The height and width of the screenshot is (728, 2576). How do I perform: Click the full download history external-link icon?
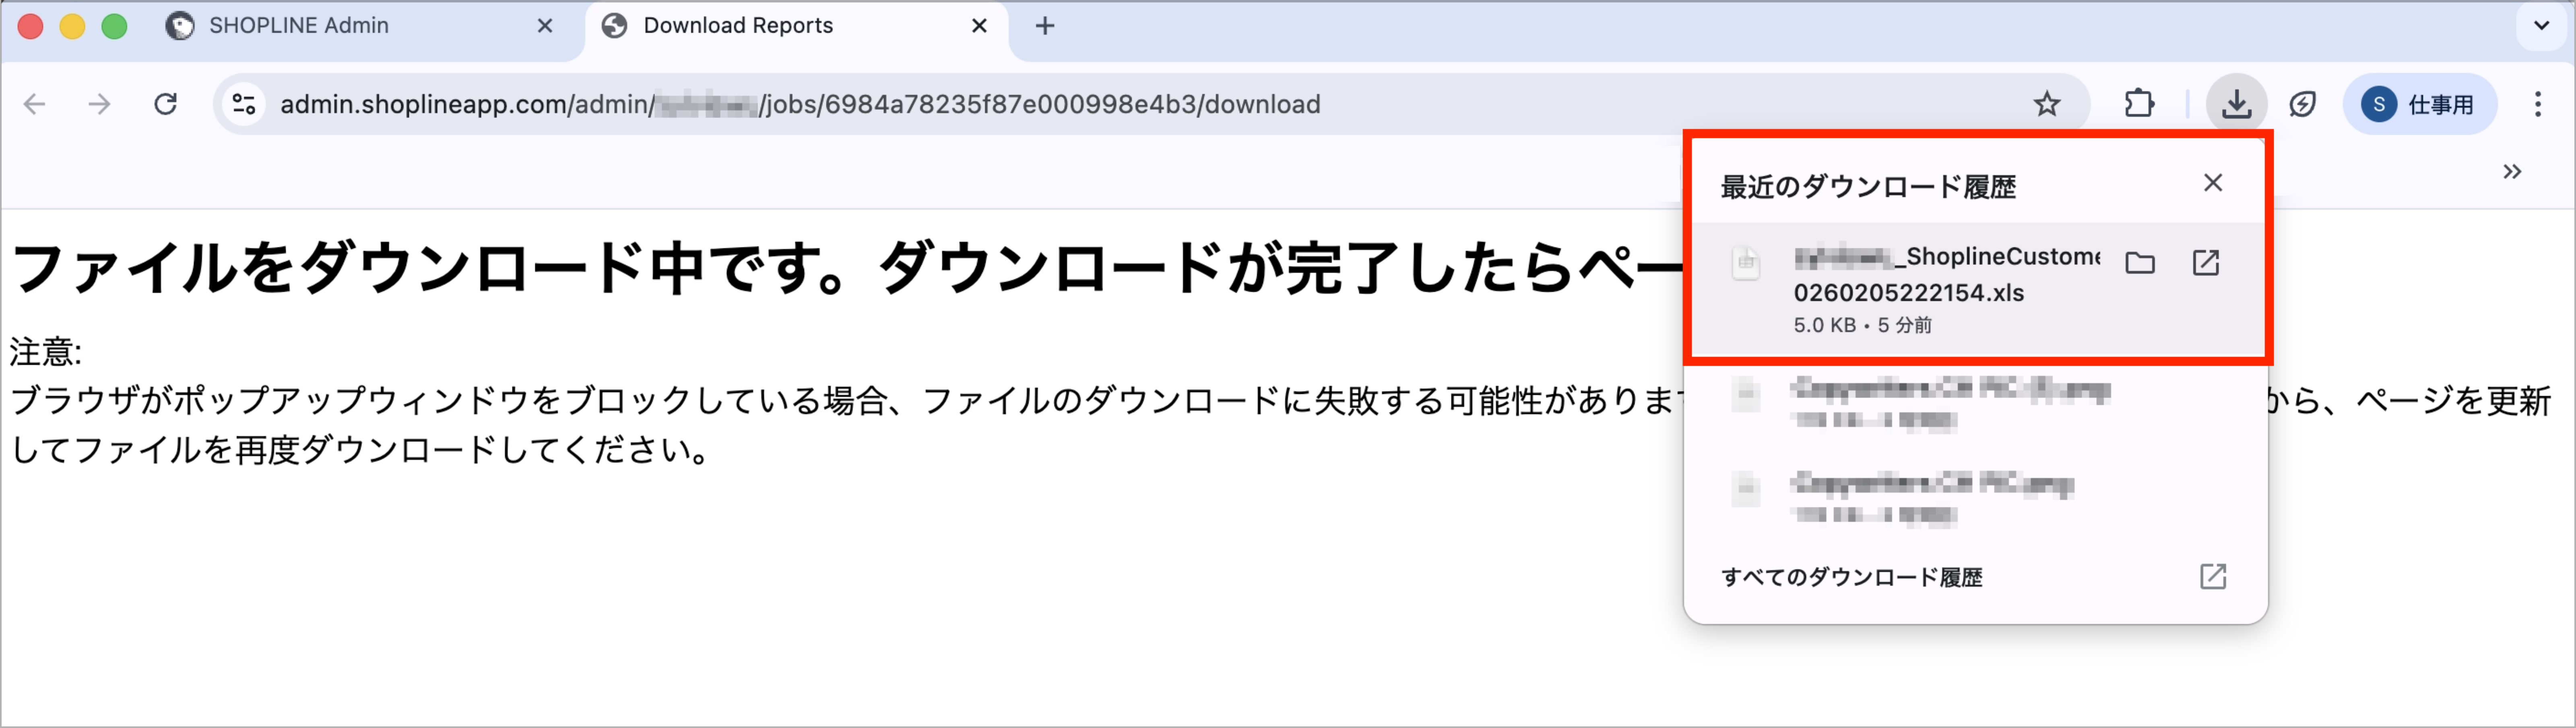point(2213,577)
